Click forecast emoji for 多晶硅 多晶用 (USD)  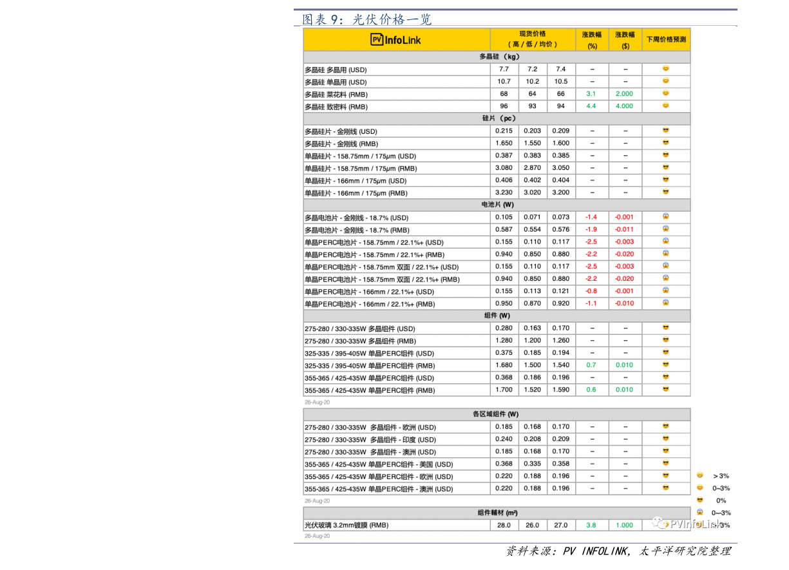click(665, 69)
